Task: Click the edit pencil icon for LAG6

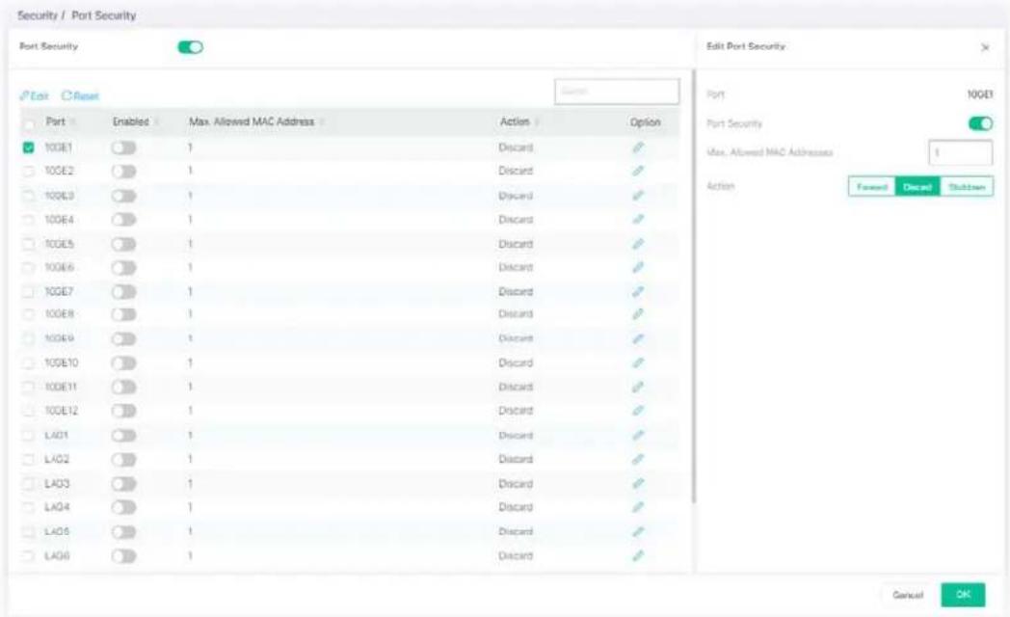Action: coord(638,556)
